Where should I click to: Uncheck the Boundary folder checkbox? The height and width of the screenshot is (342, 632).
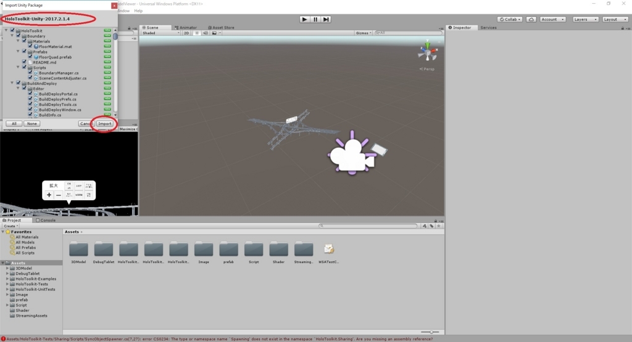(19, 36)
